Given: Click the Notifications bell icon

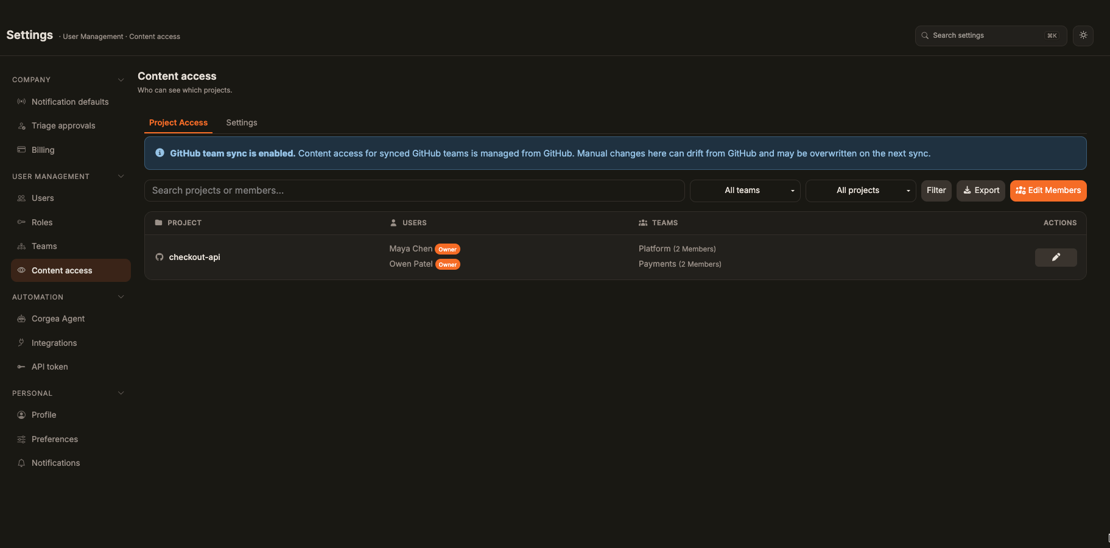Looking at the screenshot, I should click(x=21, y=463).
